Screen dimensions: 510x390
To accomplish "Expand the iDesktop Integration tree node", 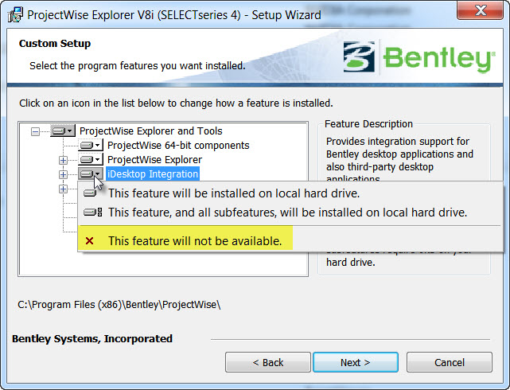I will [63, 174].
